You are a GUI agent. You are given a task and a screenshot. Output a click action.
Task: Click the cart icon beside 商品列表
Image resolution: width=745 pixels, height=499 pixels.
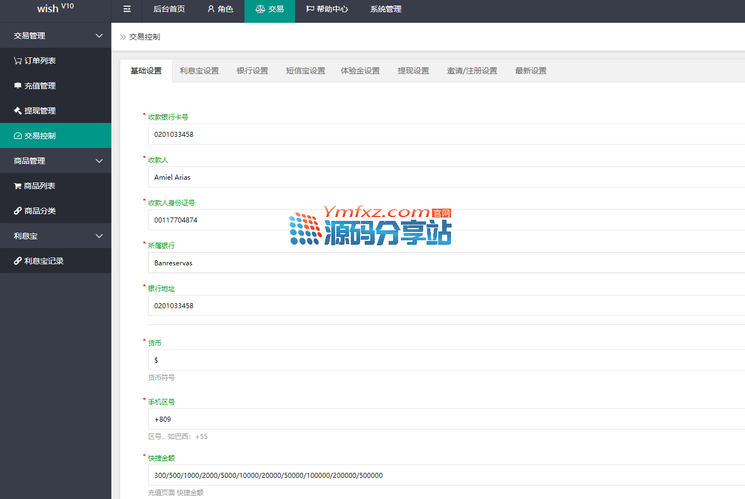[x=18, y=186]
